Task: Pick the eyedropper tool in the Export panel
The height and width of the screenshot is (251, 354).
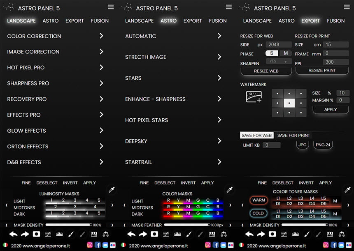Action: tap(348, 190)
